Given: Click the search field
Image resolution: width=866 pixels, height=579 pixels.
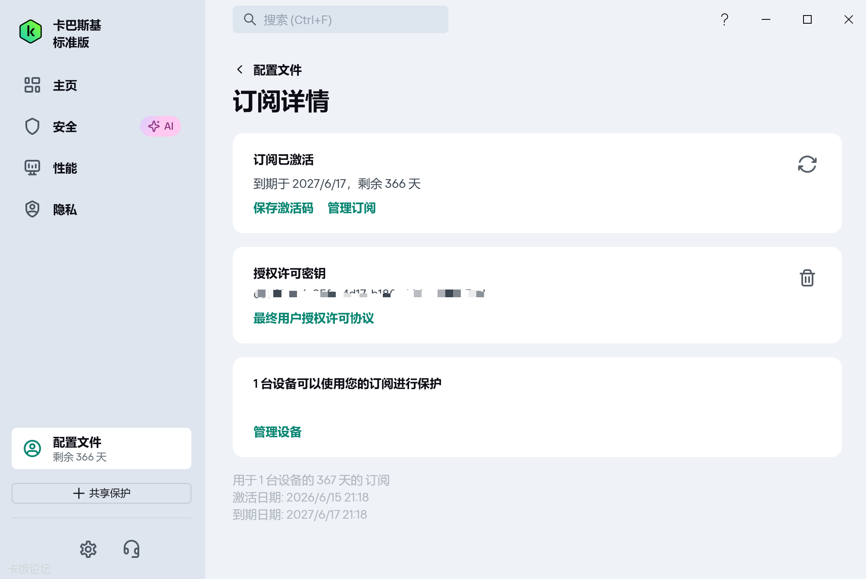Looking at the screenshot, I should click(341, 19).
